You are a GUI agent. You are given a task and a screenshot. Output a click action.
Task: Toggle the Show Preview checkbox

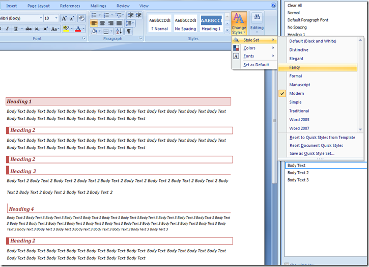pos(287,265)
